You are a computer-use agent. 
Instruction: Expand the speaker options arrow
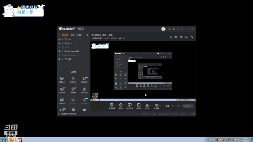coord(160,105)
